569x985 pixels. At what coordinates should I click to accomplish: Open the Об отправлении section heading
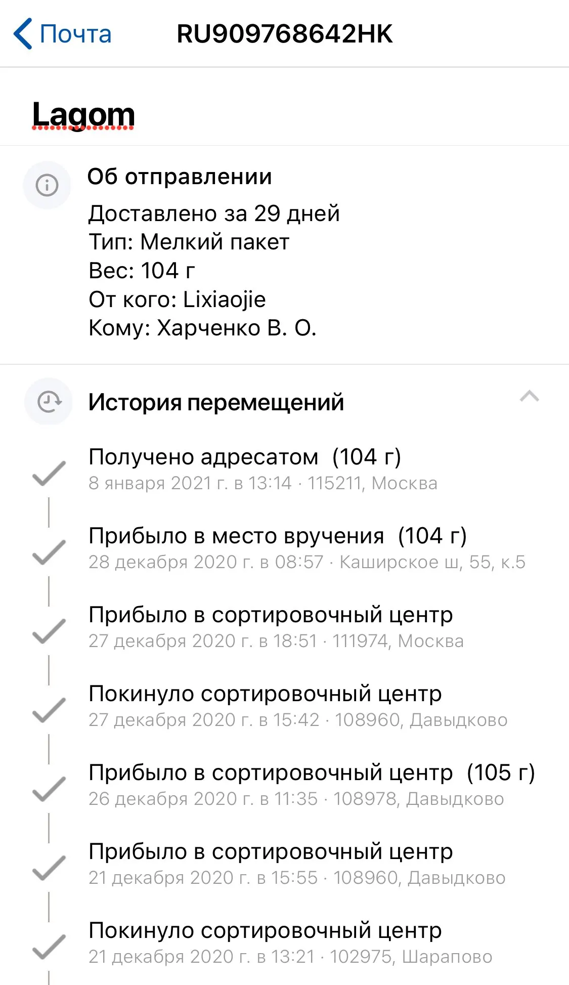click(180, 177)
